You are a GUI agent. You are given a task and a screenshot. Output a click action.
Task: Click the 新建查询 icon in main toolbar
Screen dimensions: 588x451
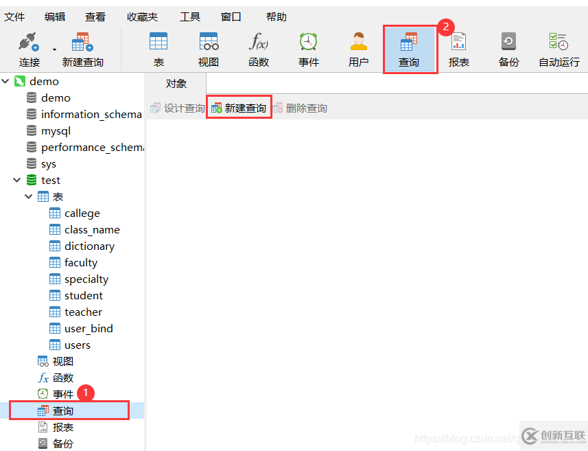point(82,50)
